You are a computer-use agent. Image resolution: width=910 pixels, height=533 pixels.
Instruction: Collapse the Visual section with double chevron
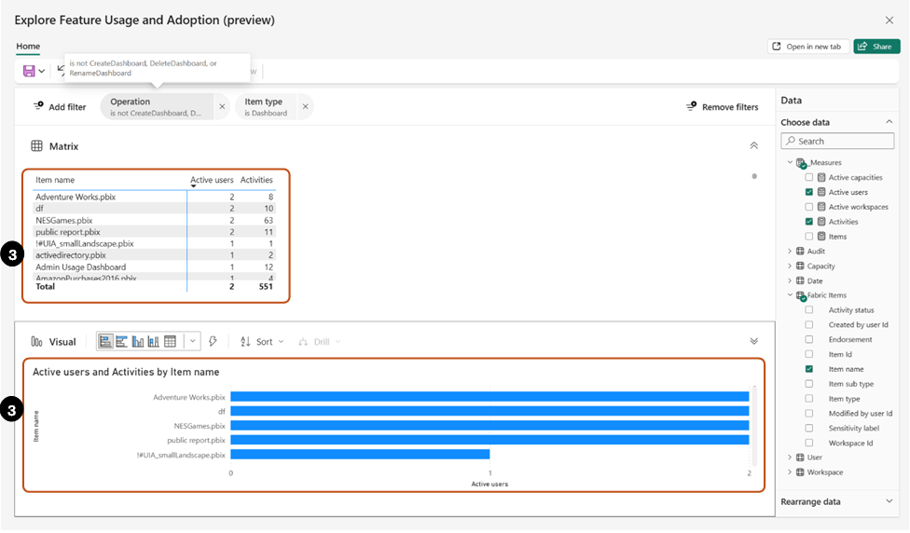tap(754, 341)
